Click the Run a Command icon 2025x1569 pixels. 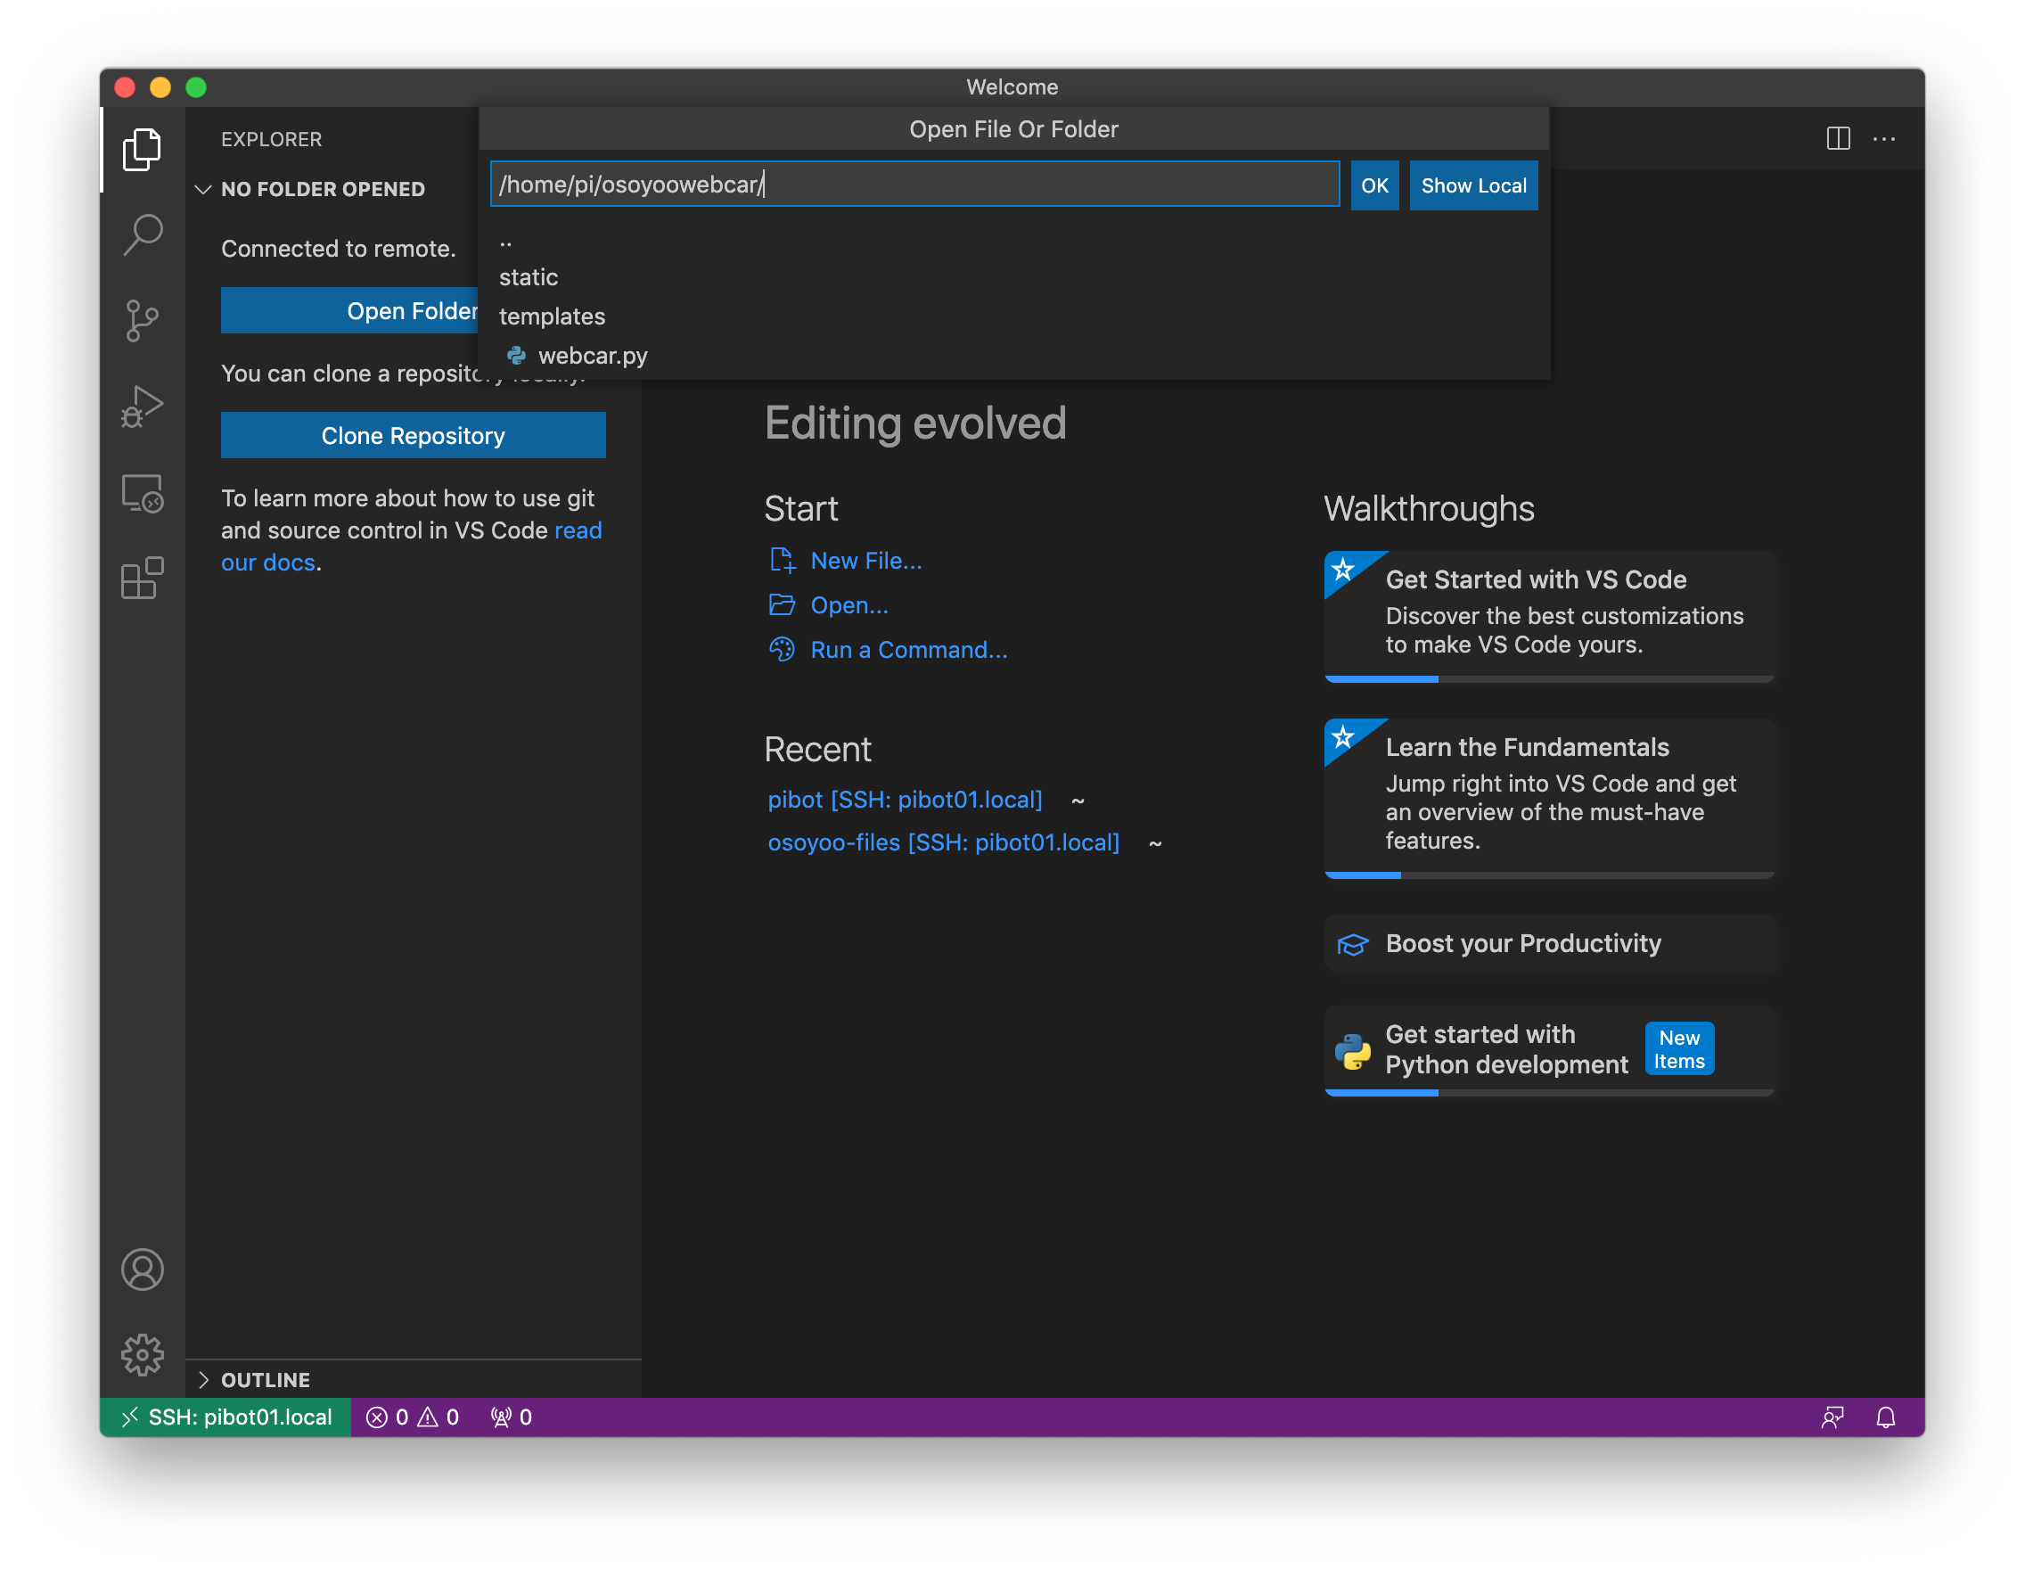pyautogui.click(x=782, y=649)
